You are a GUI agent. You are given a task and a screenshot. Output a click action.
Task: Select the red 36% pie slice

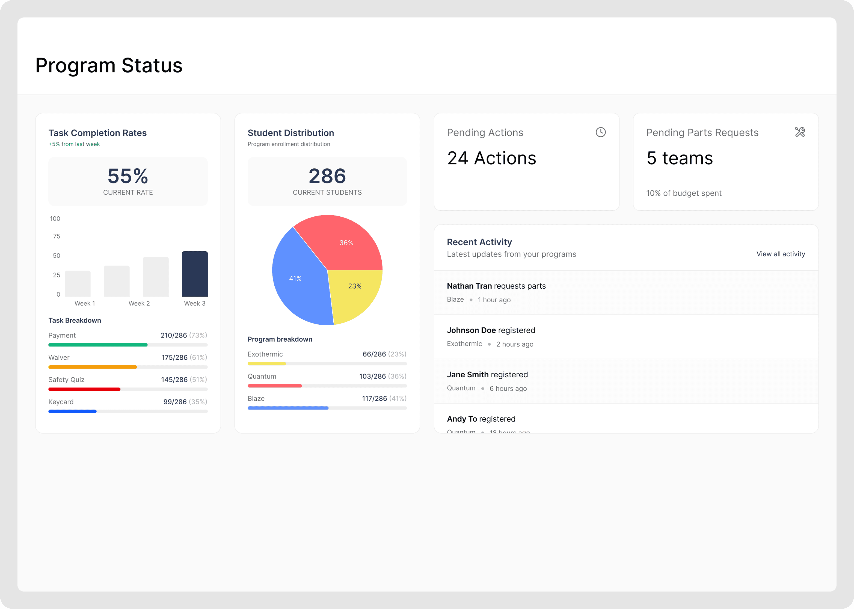tap(346, 243)
